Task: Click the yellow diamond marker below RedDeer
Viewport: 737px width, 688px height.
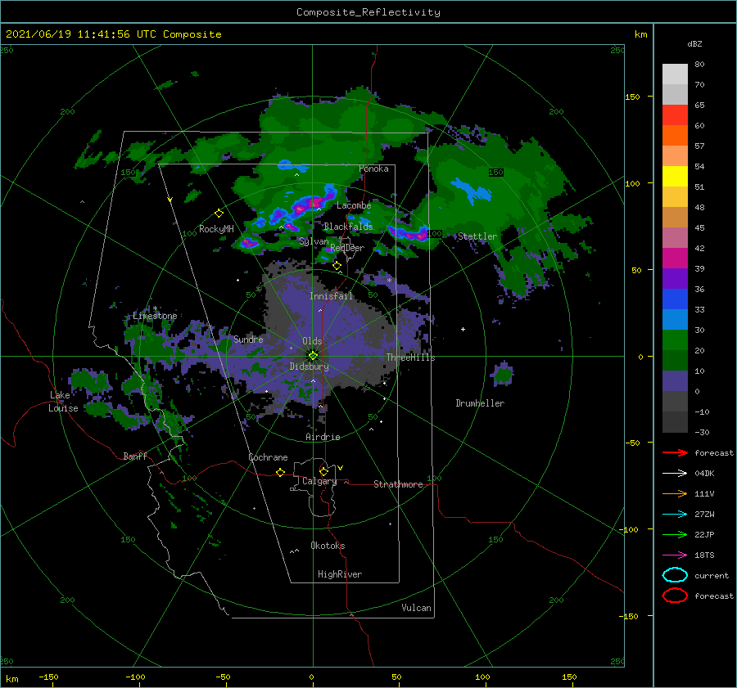Action: 337,266
